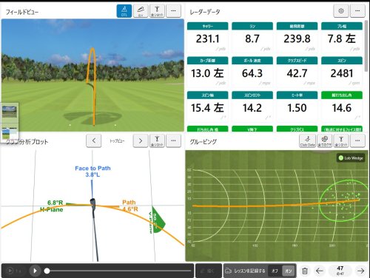Viewport: 370px width, 278px height.
Task: Set lesson recording to Off
Action: pyautogui.click(x=275, y=271)
